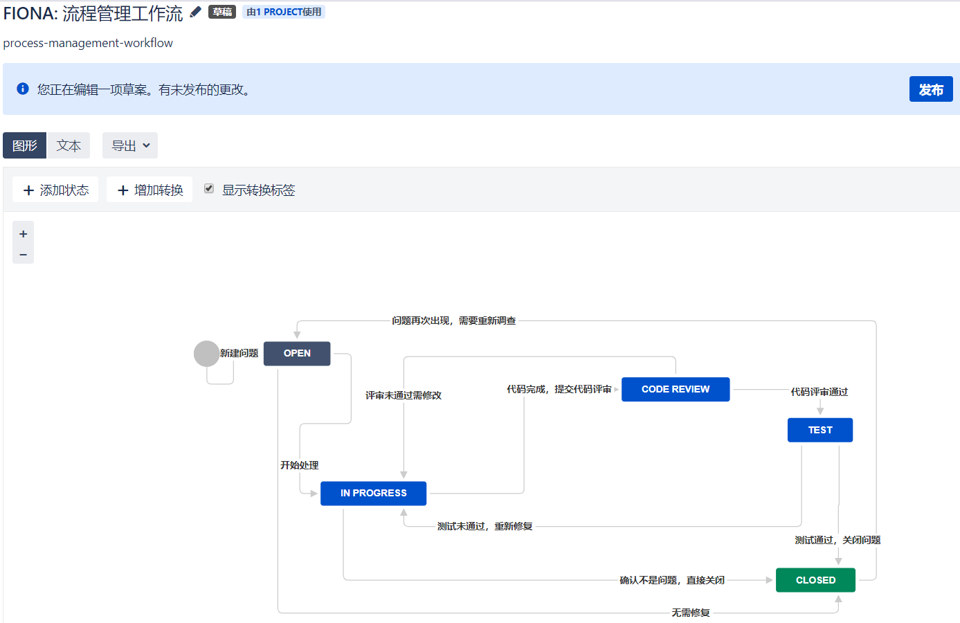Select the CODE REVIEW status node

(x=676, y=389)
